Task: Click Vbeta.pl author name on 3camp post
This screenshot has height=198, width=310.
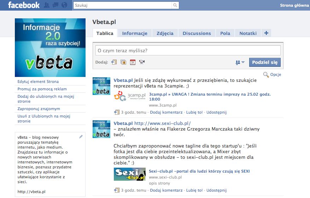Action: click(x=123, y=80)
